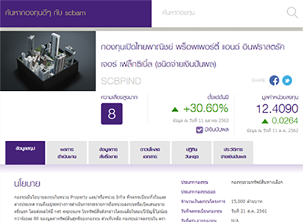This screenshot has height=222, width=303.
Task: Click the +30.60% return figure
Action: coord(206,108)
